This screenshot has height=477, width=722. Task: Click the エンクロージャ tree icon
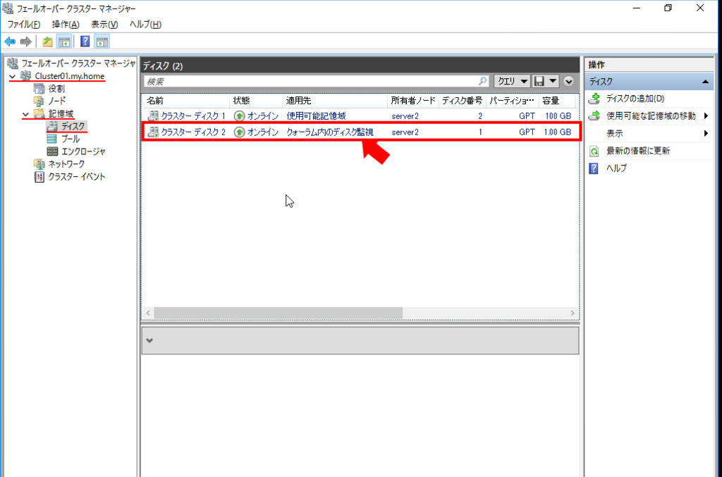pyautogui.click(x=52, y=151)
